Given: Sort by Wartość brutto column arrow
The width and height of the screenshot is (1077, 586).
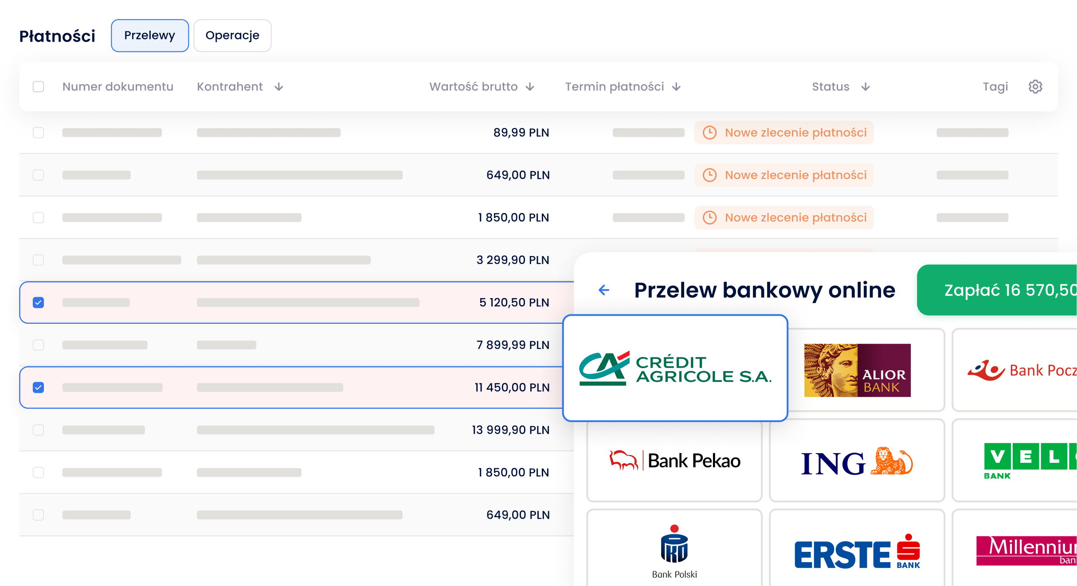Looking at the screenshot, I should click(530, 87).
